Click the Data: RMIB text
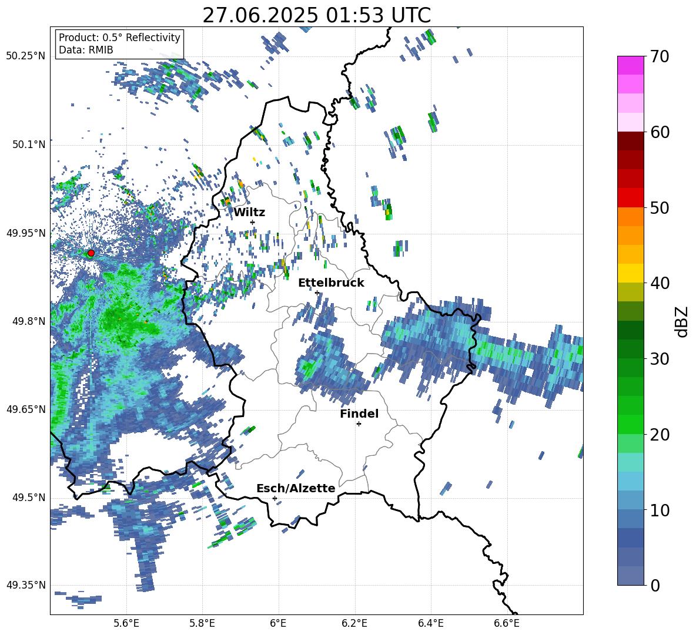The height and width of the screenshot is (635, 696). pos(86,50)
